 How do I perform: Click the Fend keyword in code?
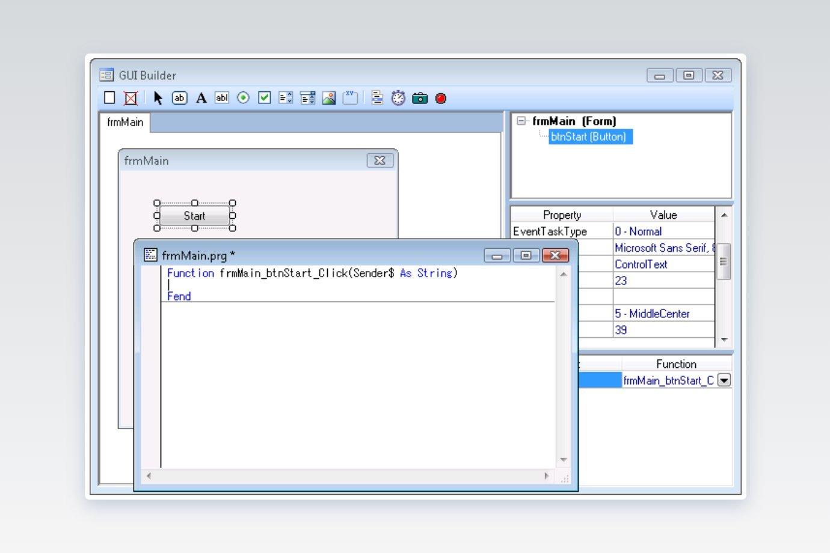click(179, 296)
